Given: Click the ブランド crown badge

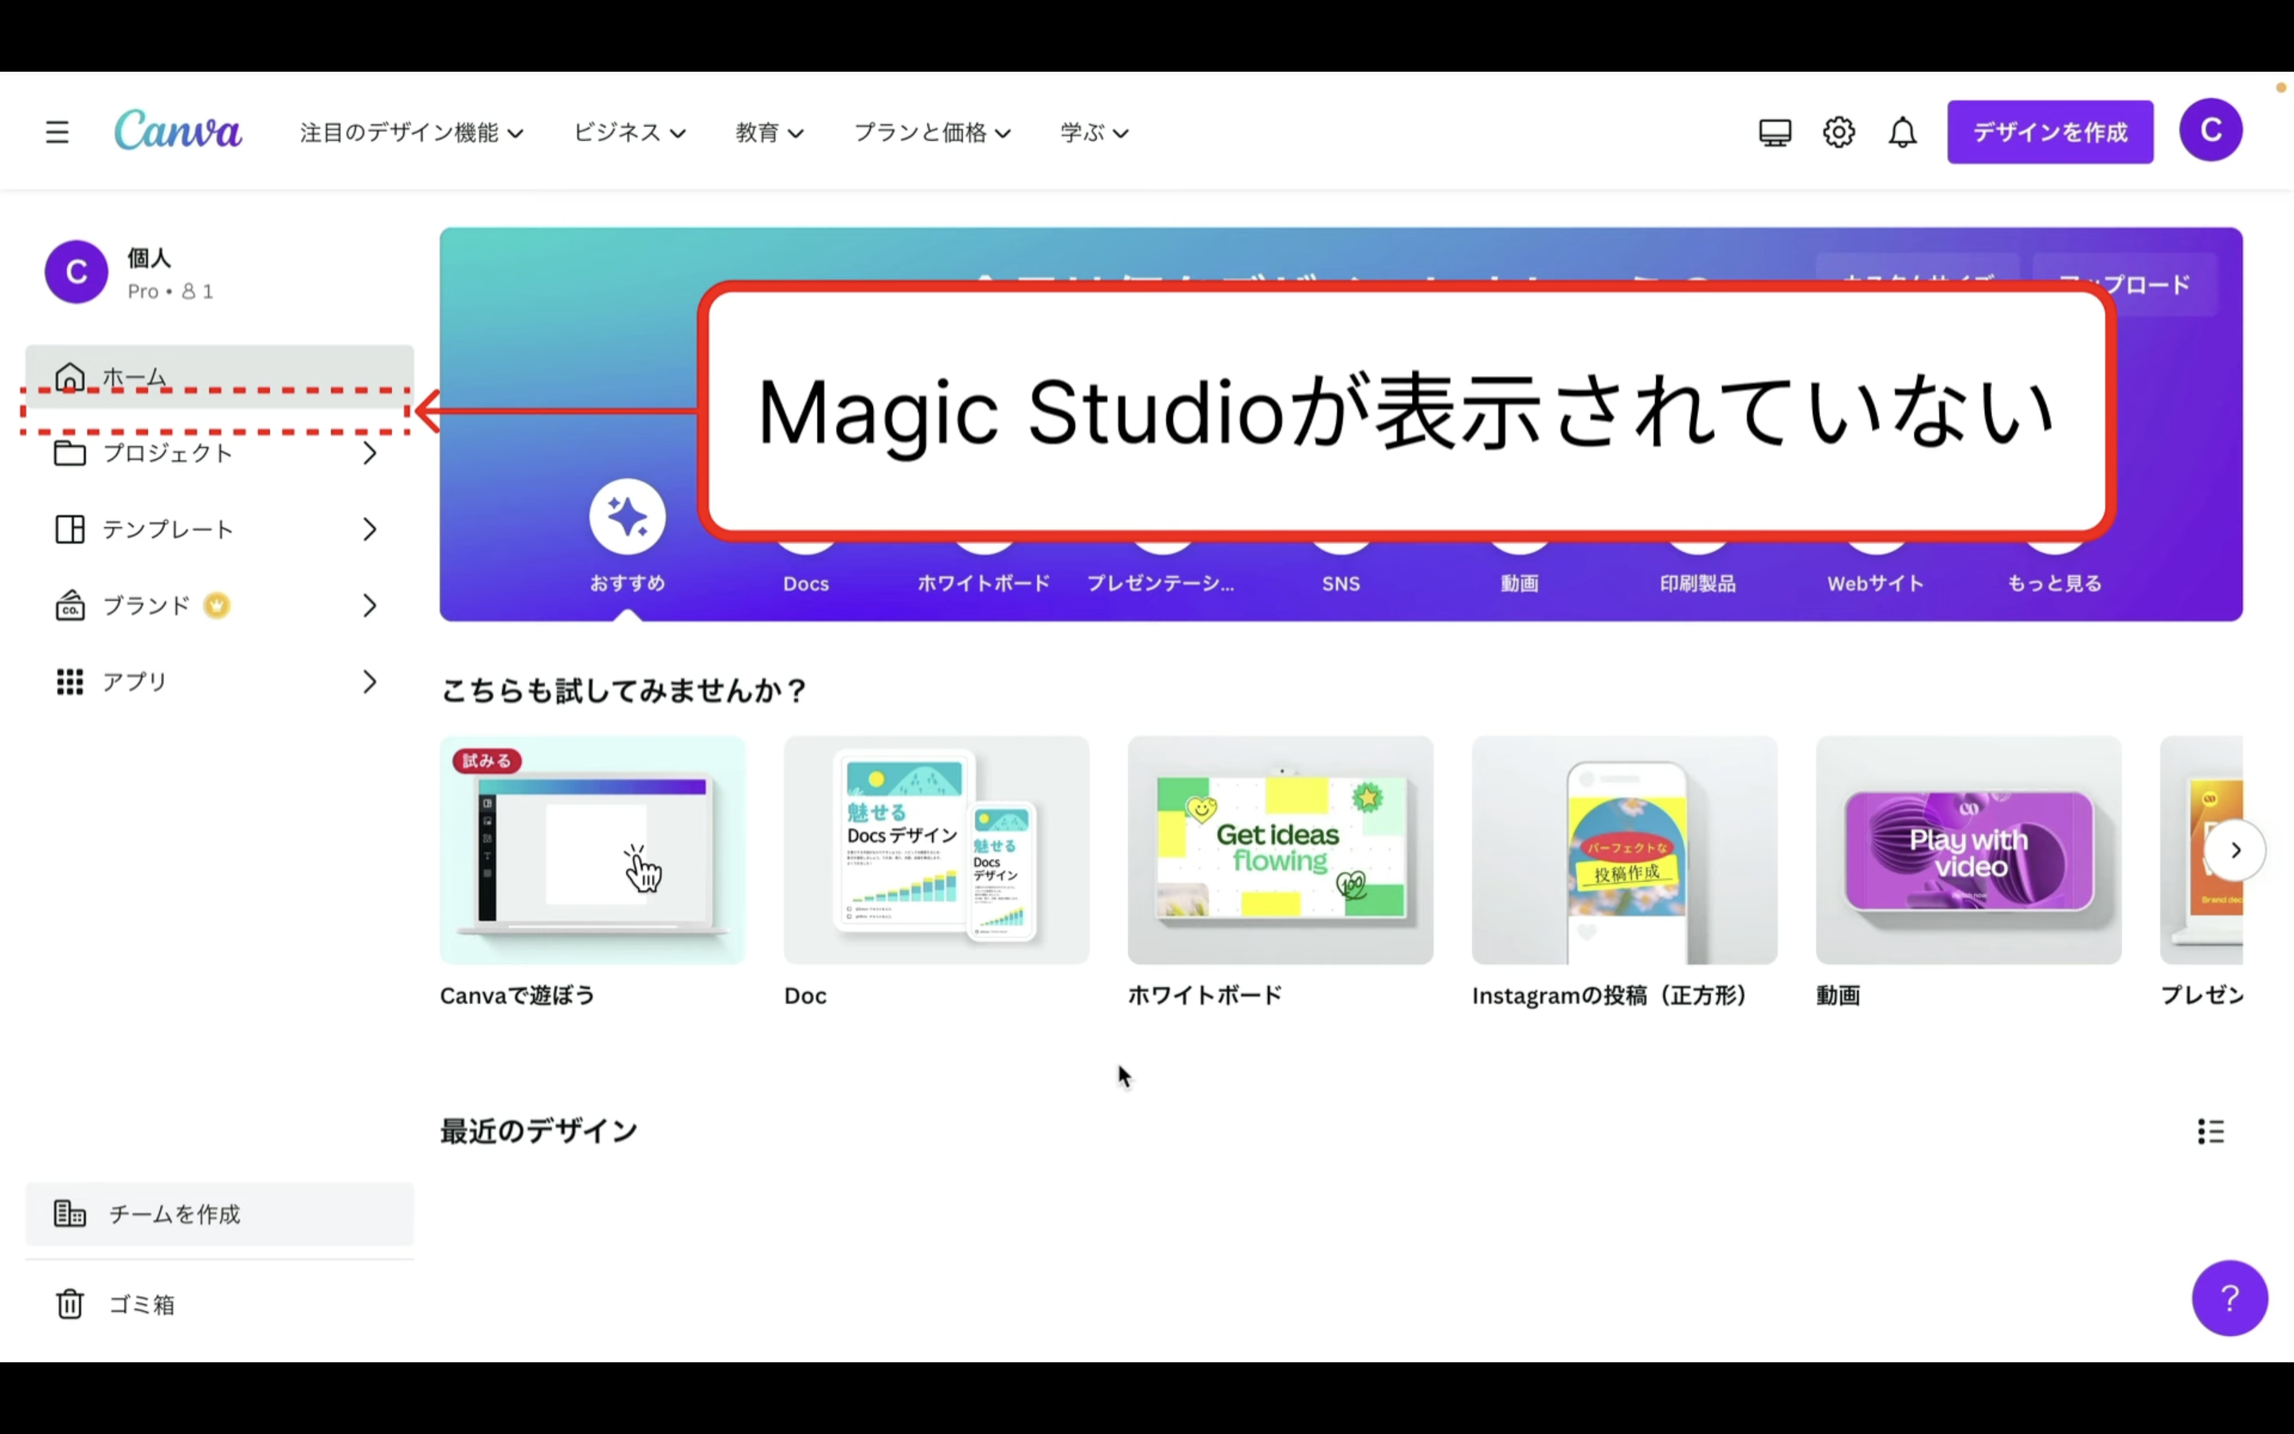Looking at the screenshot, I should (216, 605).
